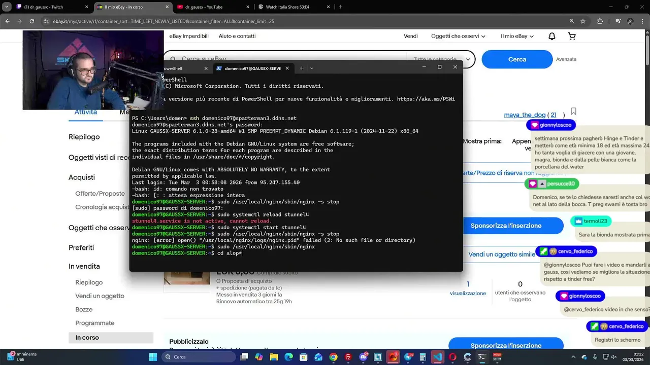Viewport: 650px width, 365px height.
Task: Open a new browser tab
Action: 340,7
